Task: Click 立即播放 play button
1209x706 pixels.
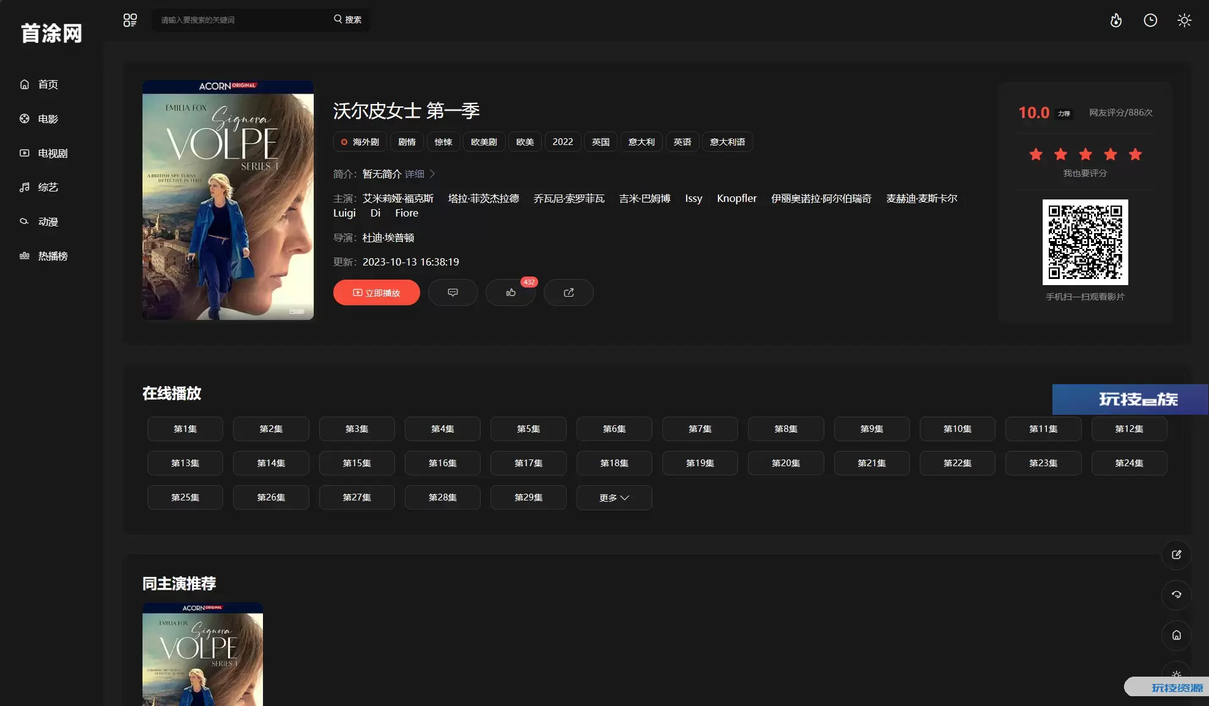Action: coord(377,292)
